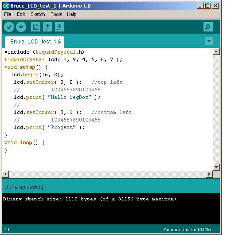Create a new sketch with the New icon
The height and width of the screenshot is (235, 227).
[x=35, y=27]
